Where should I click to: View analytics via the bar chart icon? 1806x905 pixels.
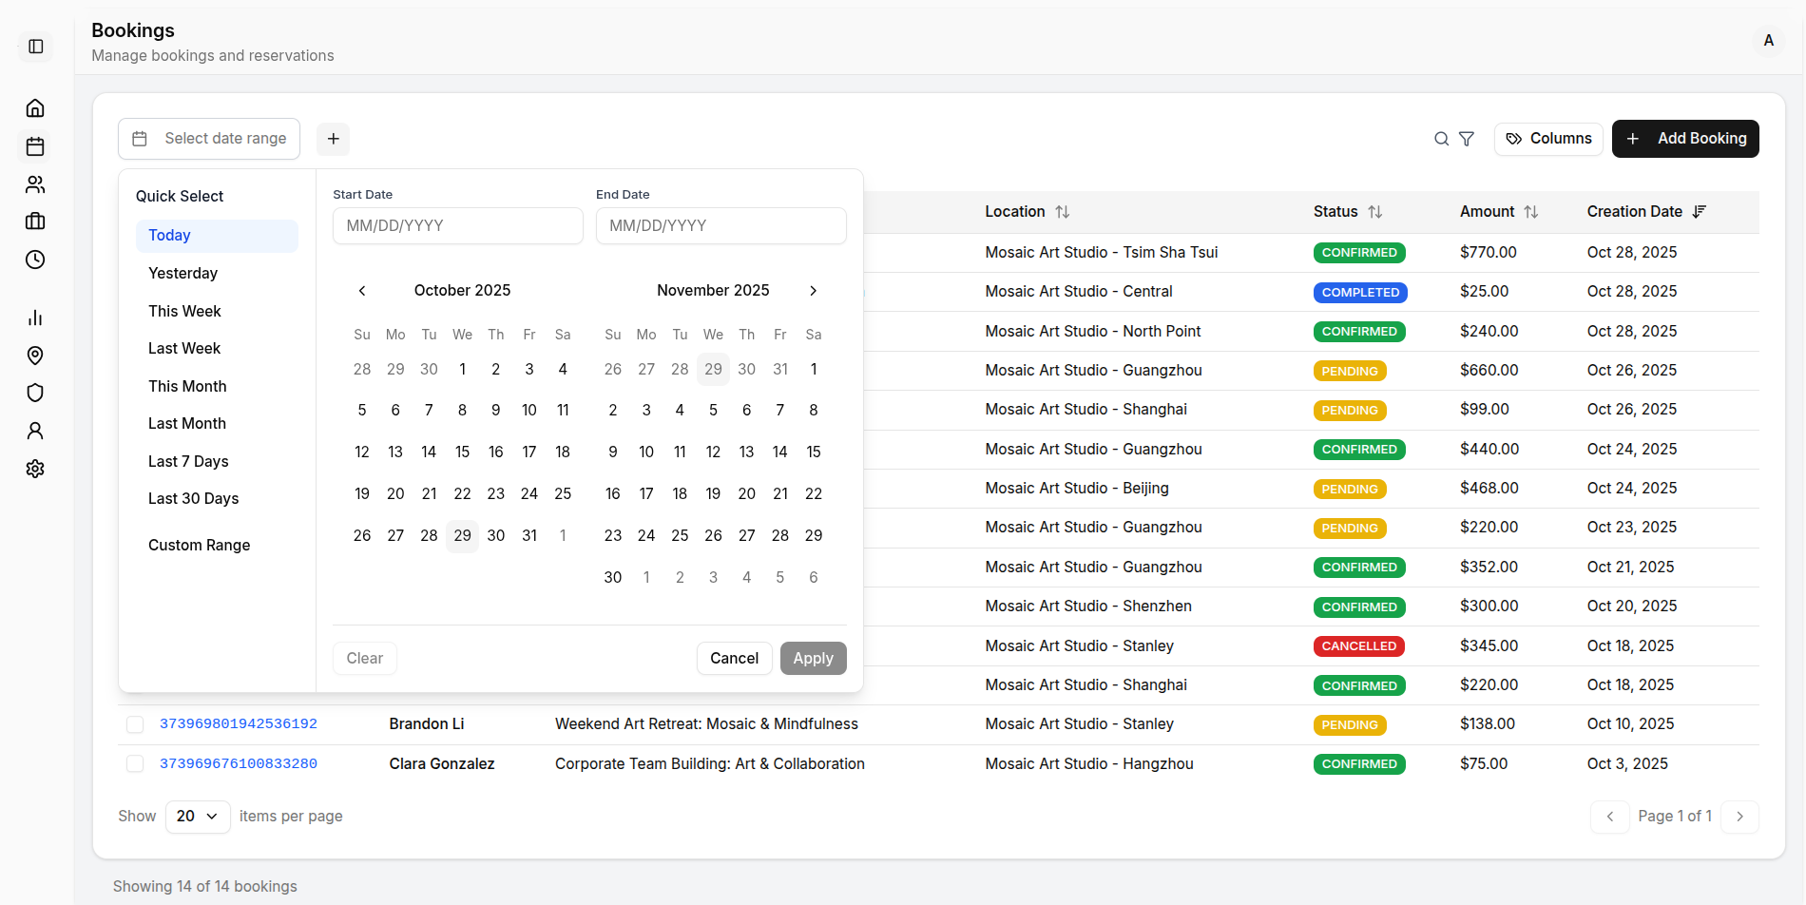click(x=35, y=318)
